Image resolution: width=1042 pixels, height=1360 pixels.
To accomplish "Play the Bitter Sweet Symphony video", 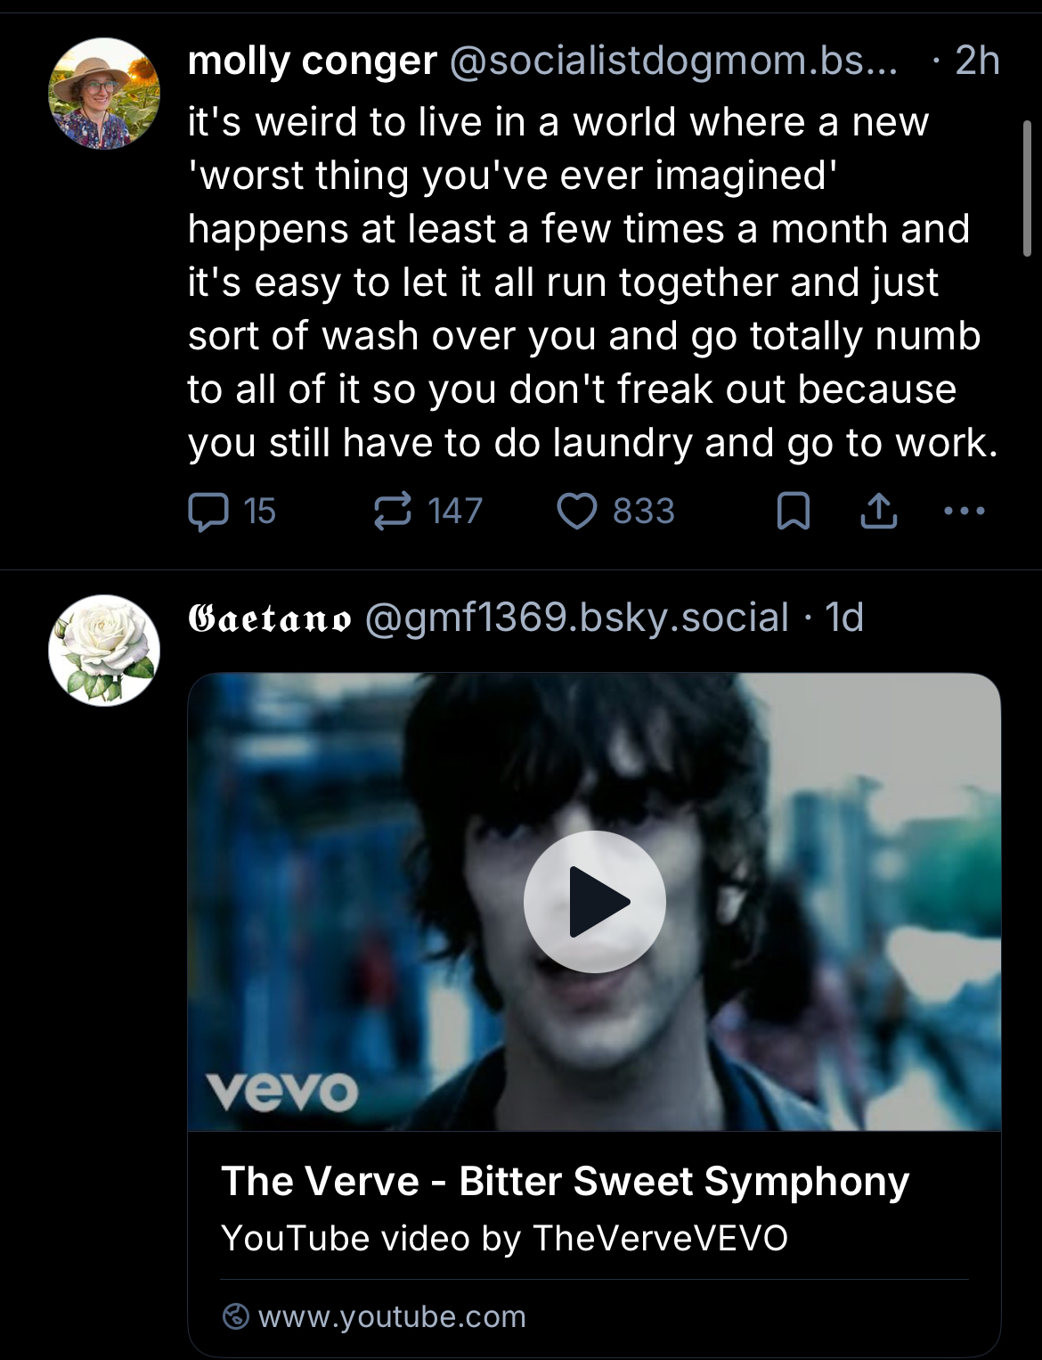I will pyautogui.click(x=594, y=901).
